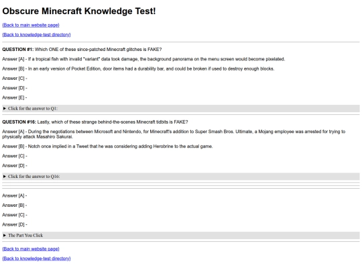
Task: Click triangle icon beside 'The Part You Click'
Action: click(x=5, y=236)
